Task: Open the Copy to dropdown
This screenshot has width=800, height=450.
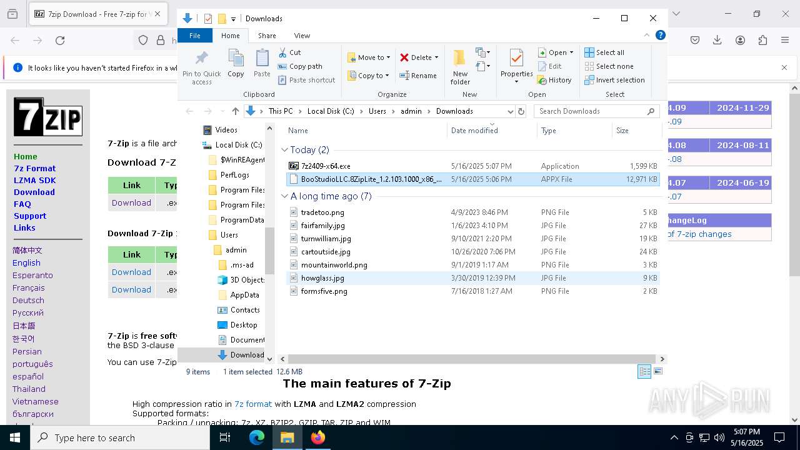Action: (x=369, y=76)
